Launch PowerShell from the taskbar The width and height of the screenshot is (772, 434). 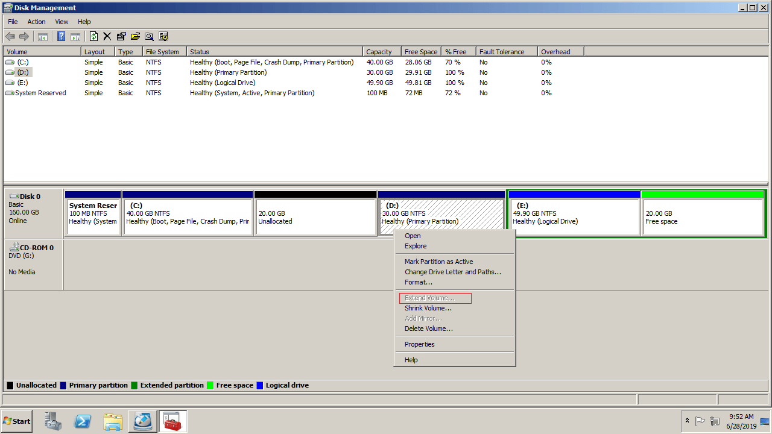point(83,421)
